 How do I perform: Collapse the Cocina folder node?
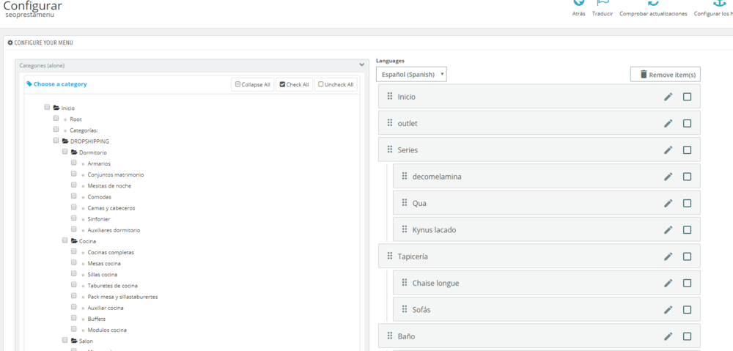(74, 240)
